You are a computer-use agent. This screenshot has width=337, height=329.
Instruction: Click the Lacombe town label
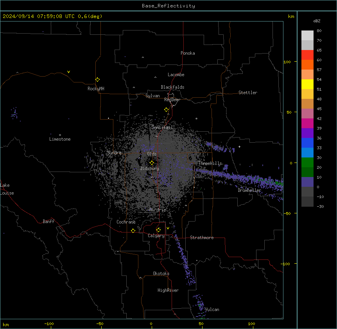coord(176,75)
